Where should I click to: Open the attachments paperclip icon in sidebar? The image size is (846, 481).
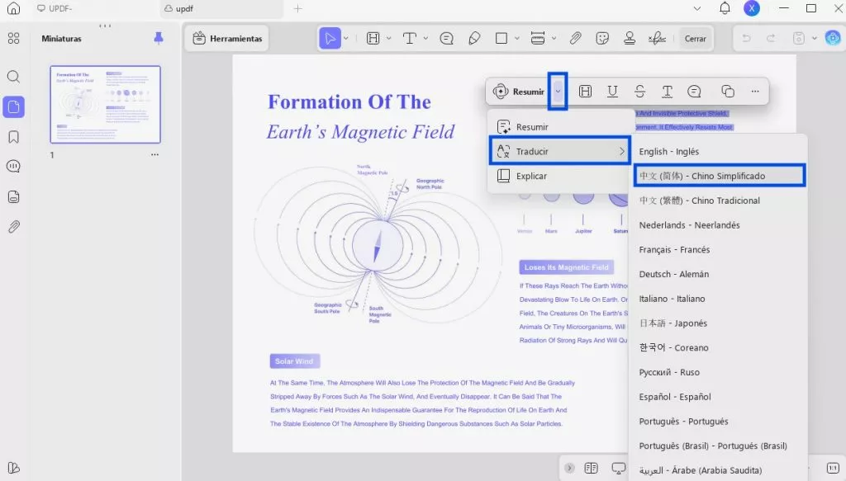point(13,227)
